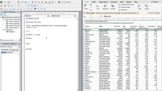Image resolution: width=162 pixels, height=91 pixels.
Task: Toggle Folders icon in Project panel
Action: click(5, 15)
